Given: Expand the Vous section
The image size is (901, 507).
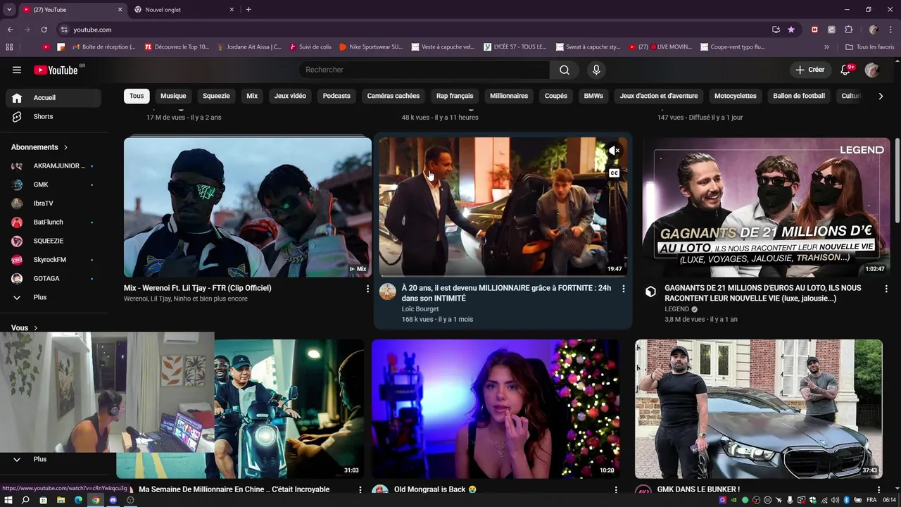Looking at the screenshot, I should tap(25, 327).
